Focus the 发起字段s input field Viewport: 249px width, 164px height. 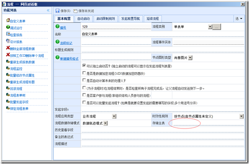pyautogui.click(x=163, y=109)
